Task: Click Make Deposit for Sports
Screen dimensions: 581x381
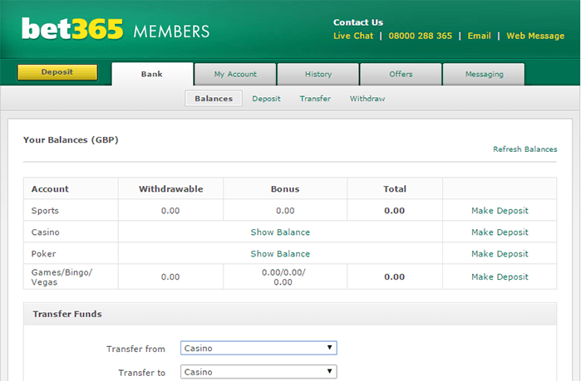Action: 500,211
